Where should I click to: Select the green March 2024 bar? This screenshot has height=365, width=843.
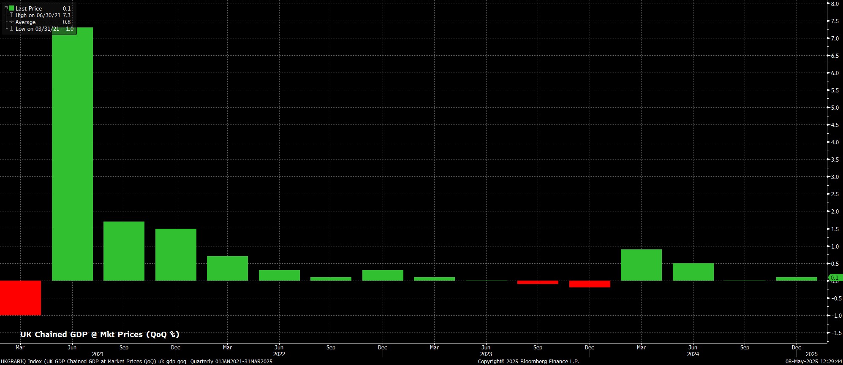point(641,265)
